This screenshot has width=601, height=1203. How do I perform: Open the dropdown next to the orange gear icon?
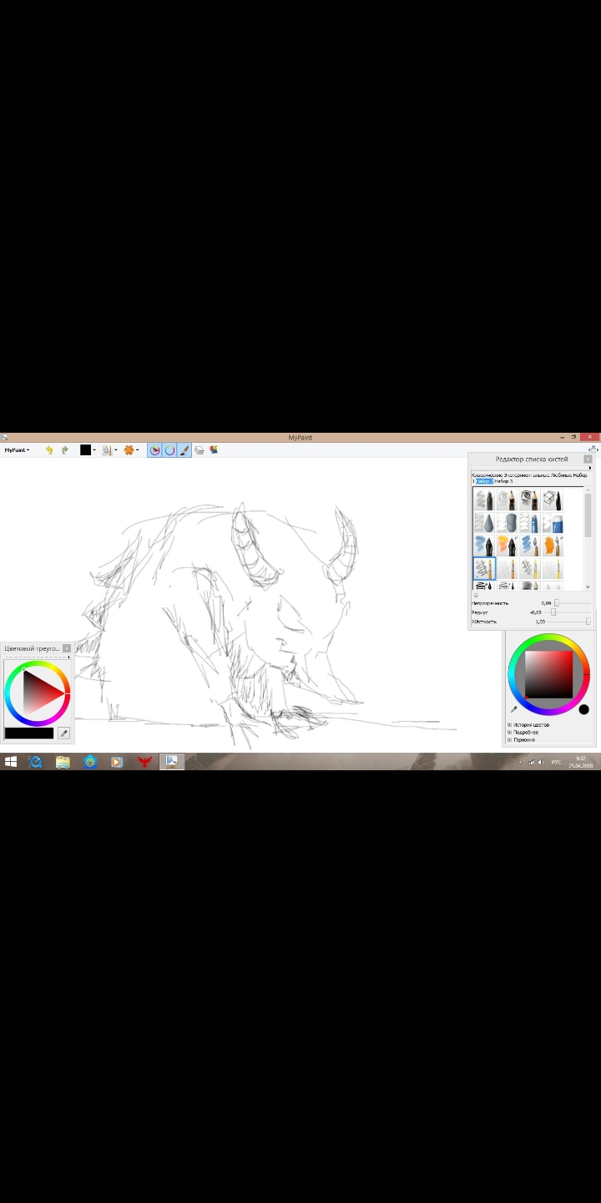(x=138, y=450)
